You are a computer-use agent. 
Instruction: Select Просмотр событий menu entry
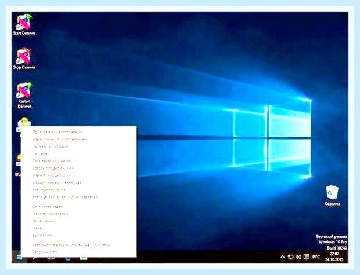coord(79,146)
